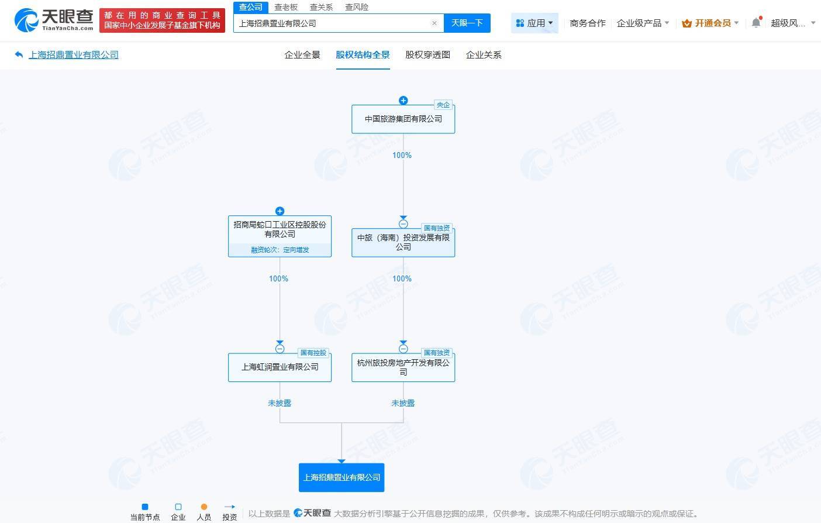Expand the plus icon above 招商局蛇口工业区控股
The height and width of the screenshot is (523, 821).
280,211
